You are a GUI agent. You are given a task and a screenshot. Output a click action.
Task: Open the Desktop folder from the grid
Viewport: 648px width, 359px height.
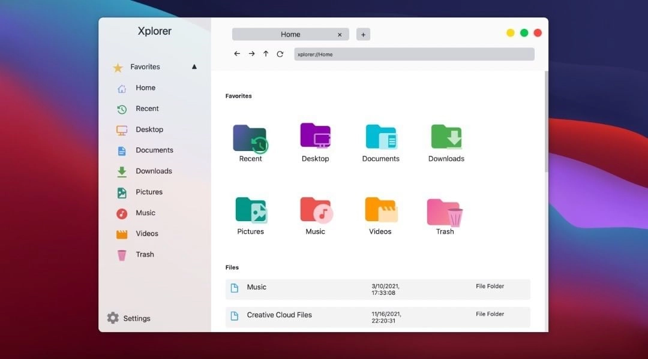point(315,138)
